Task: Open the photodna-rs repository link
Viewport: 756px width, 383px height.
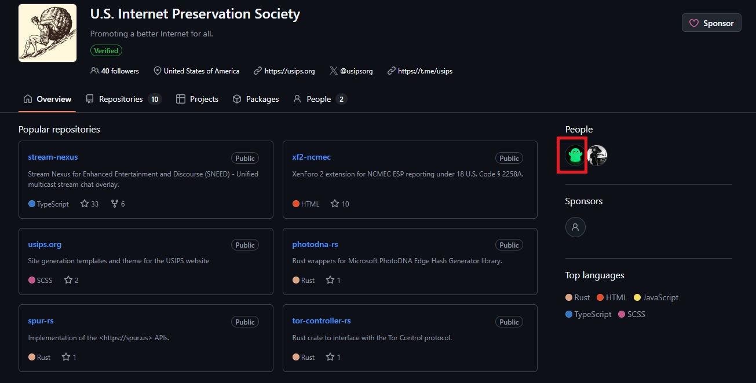Action: tap(315, 244)
